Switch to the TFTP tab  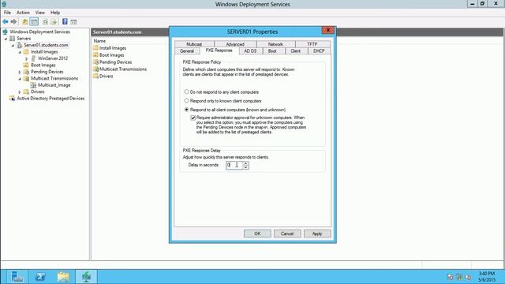pos(312,44)
